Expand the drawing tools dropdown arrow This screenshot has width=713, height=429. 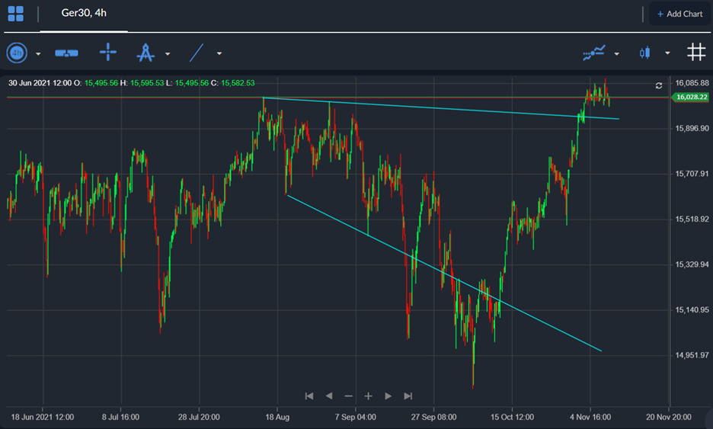pyautogui.click(x=168, y=53)
